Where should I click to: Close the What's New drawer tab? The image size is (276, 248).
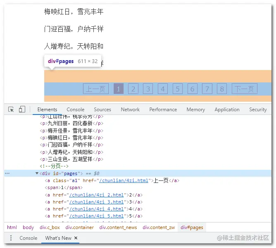76,238
